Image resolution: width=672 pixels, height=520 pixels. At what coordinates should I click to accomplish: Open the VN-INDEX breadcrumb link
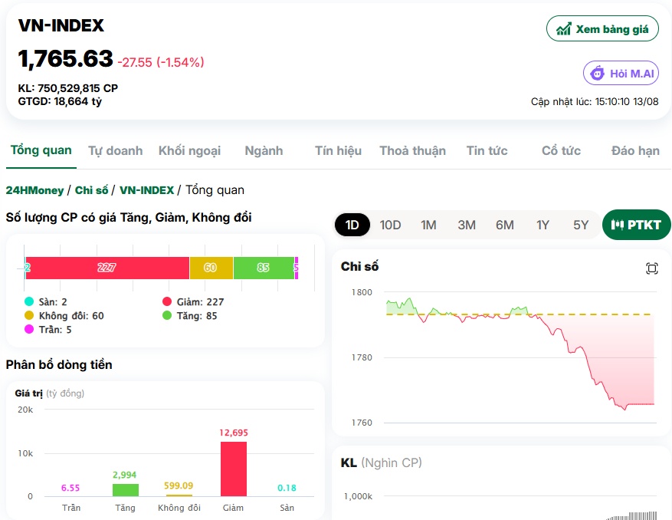point(146,190)
